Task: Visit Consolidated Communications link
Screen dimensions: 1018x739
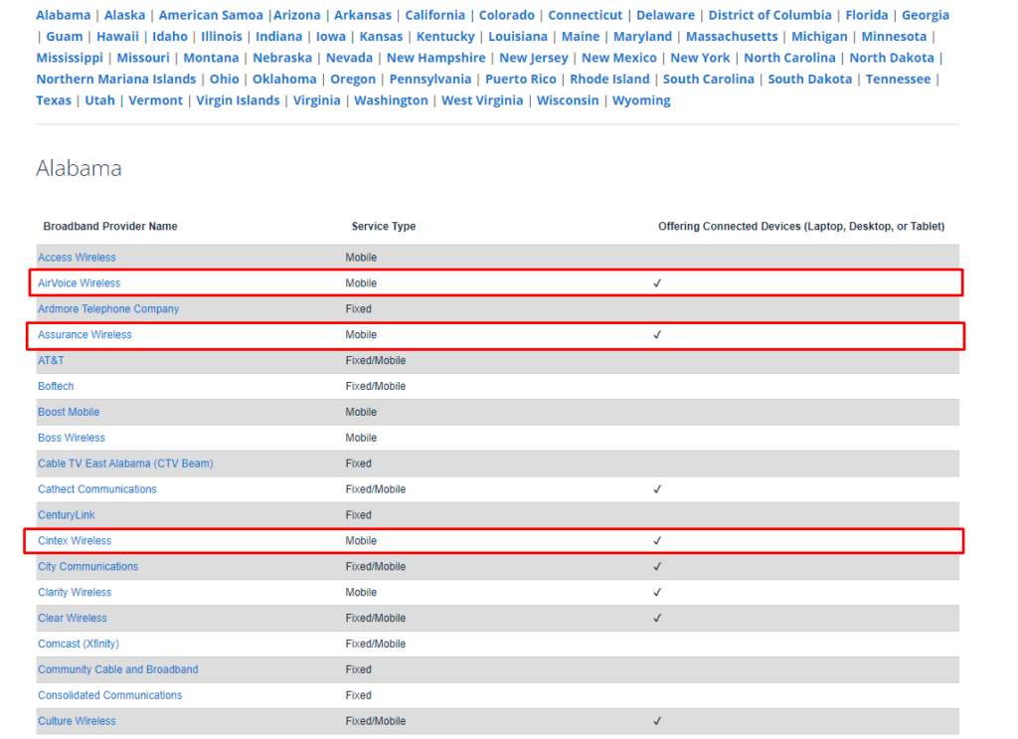Action: [x=109, y=695]
